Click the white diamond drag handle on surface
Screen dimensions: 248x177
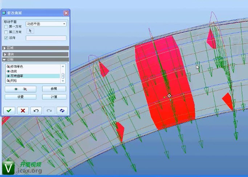169,96
